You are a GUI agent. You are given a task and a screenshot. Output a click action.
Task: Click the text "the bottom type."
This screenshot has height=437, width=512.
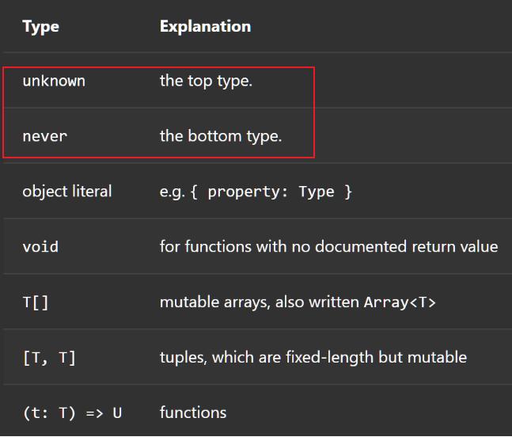(221, 136)
